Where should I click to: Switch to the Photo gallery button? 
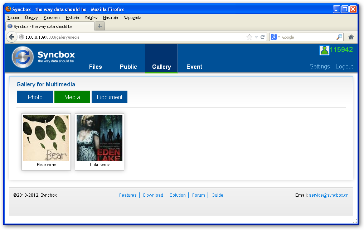pyautogui.click(x=35, y=97)
